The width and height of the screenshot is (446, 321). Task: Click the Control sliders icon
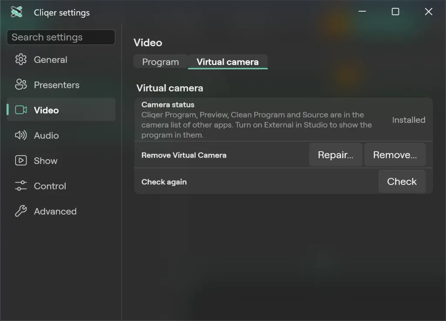click(x=21, y=186)
